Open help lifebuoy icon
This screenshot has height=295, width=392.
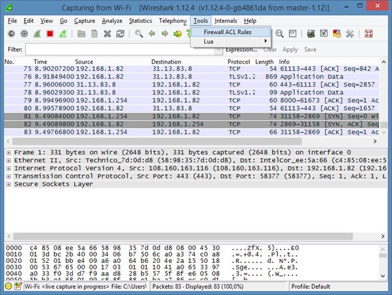(x=368, y=33)
